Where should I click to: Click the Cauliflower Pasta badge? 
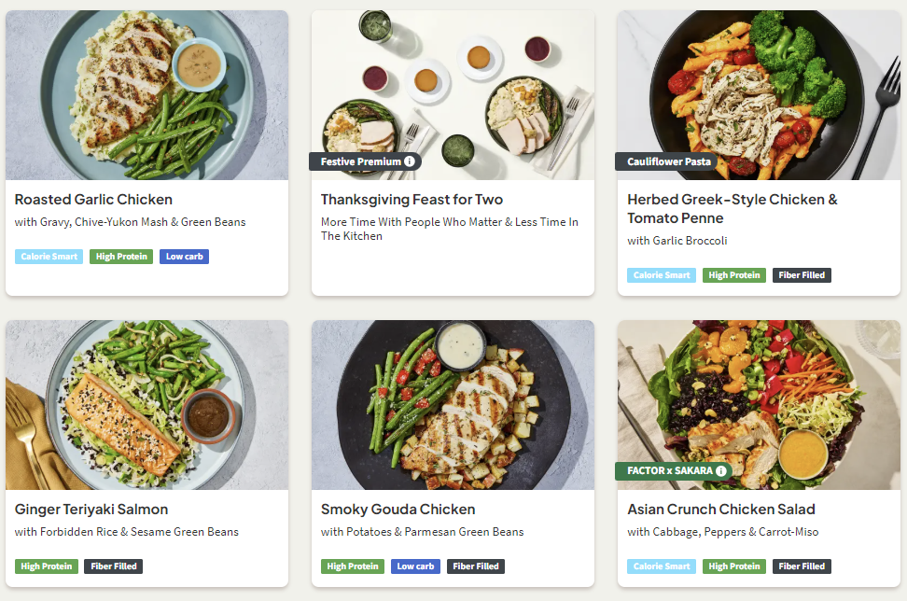click(669, 161)
